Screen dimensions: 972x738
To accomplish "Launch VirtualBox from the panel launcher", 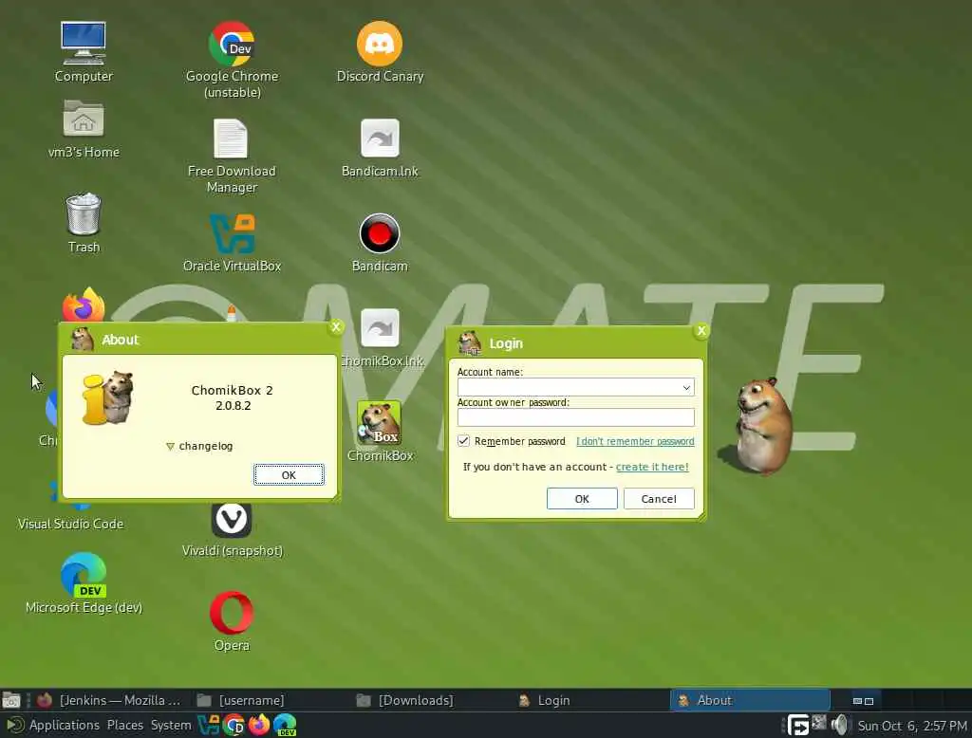I will coord(208,725).
